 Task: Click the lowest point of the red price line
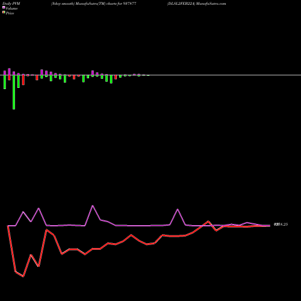(x=23, y=276)
